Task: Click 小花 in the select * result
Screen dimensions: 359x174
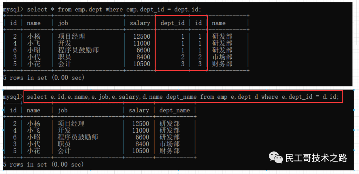Action: coord(34,64)
